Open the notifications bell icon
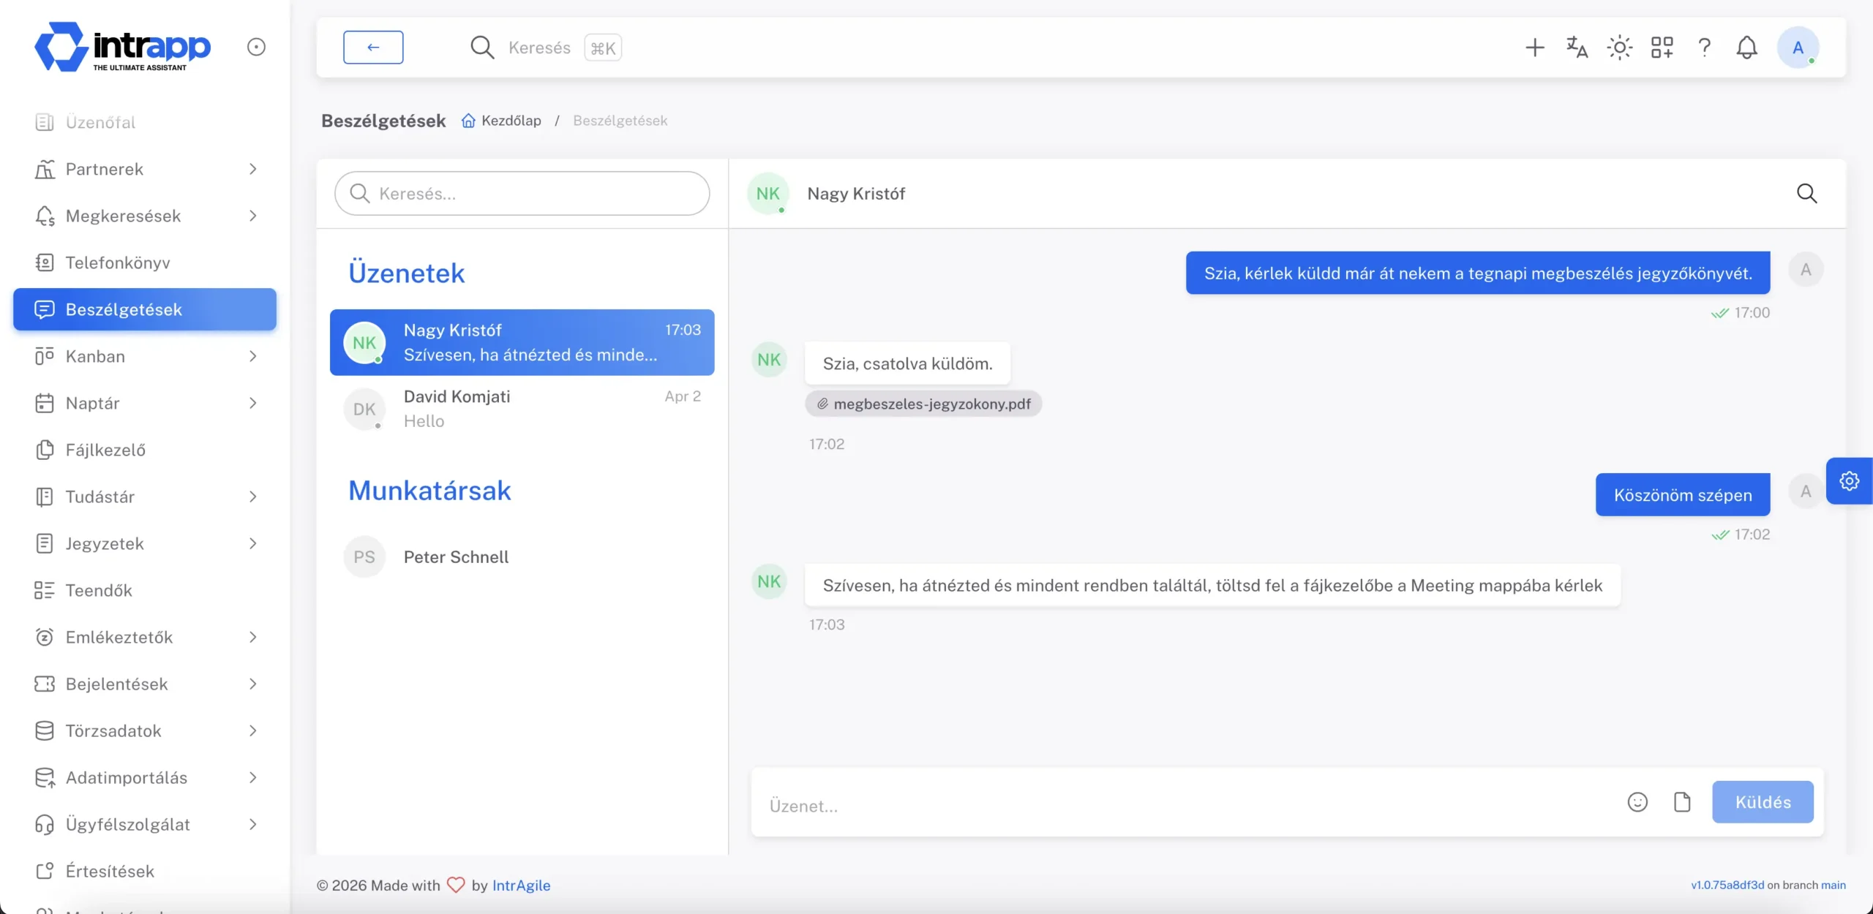The width and height of the screenshot is (1873, 914). (x=1746, y=48)
